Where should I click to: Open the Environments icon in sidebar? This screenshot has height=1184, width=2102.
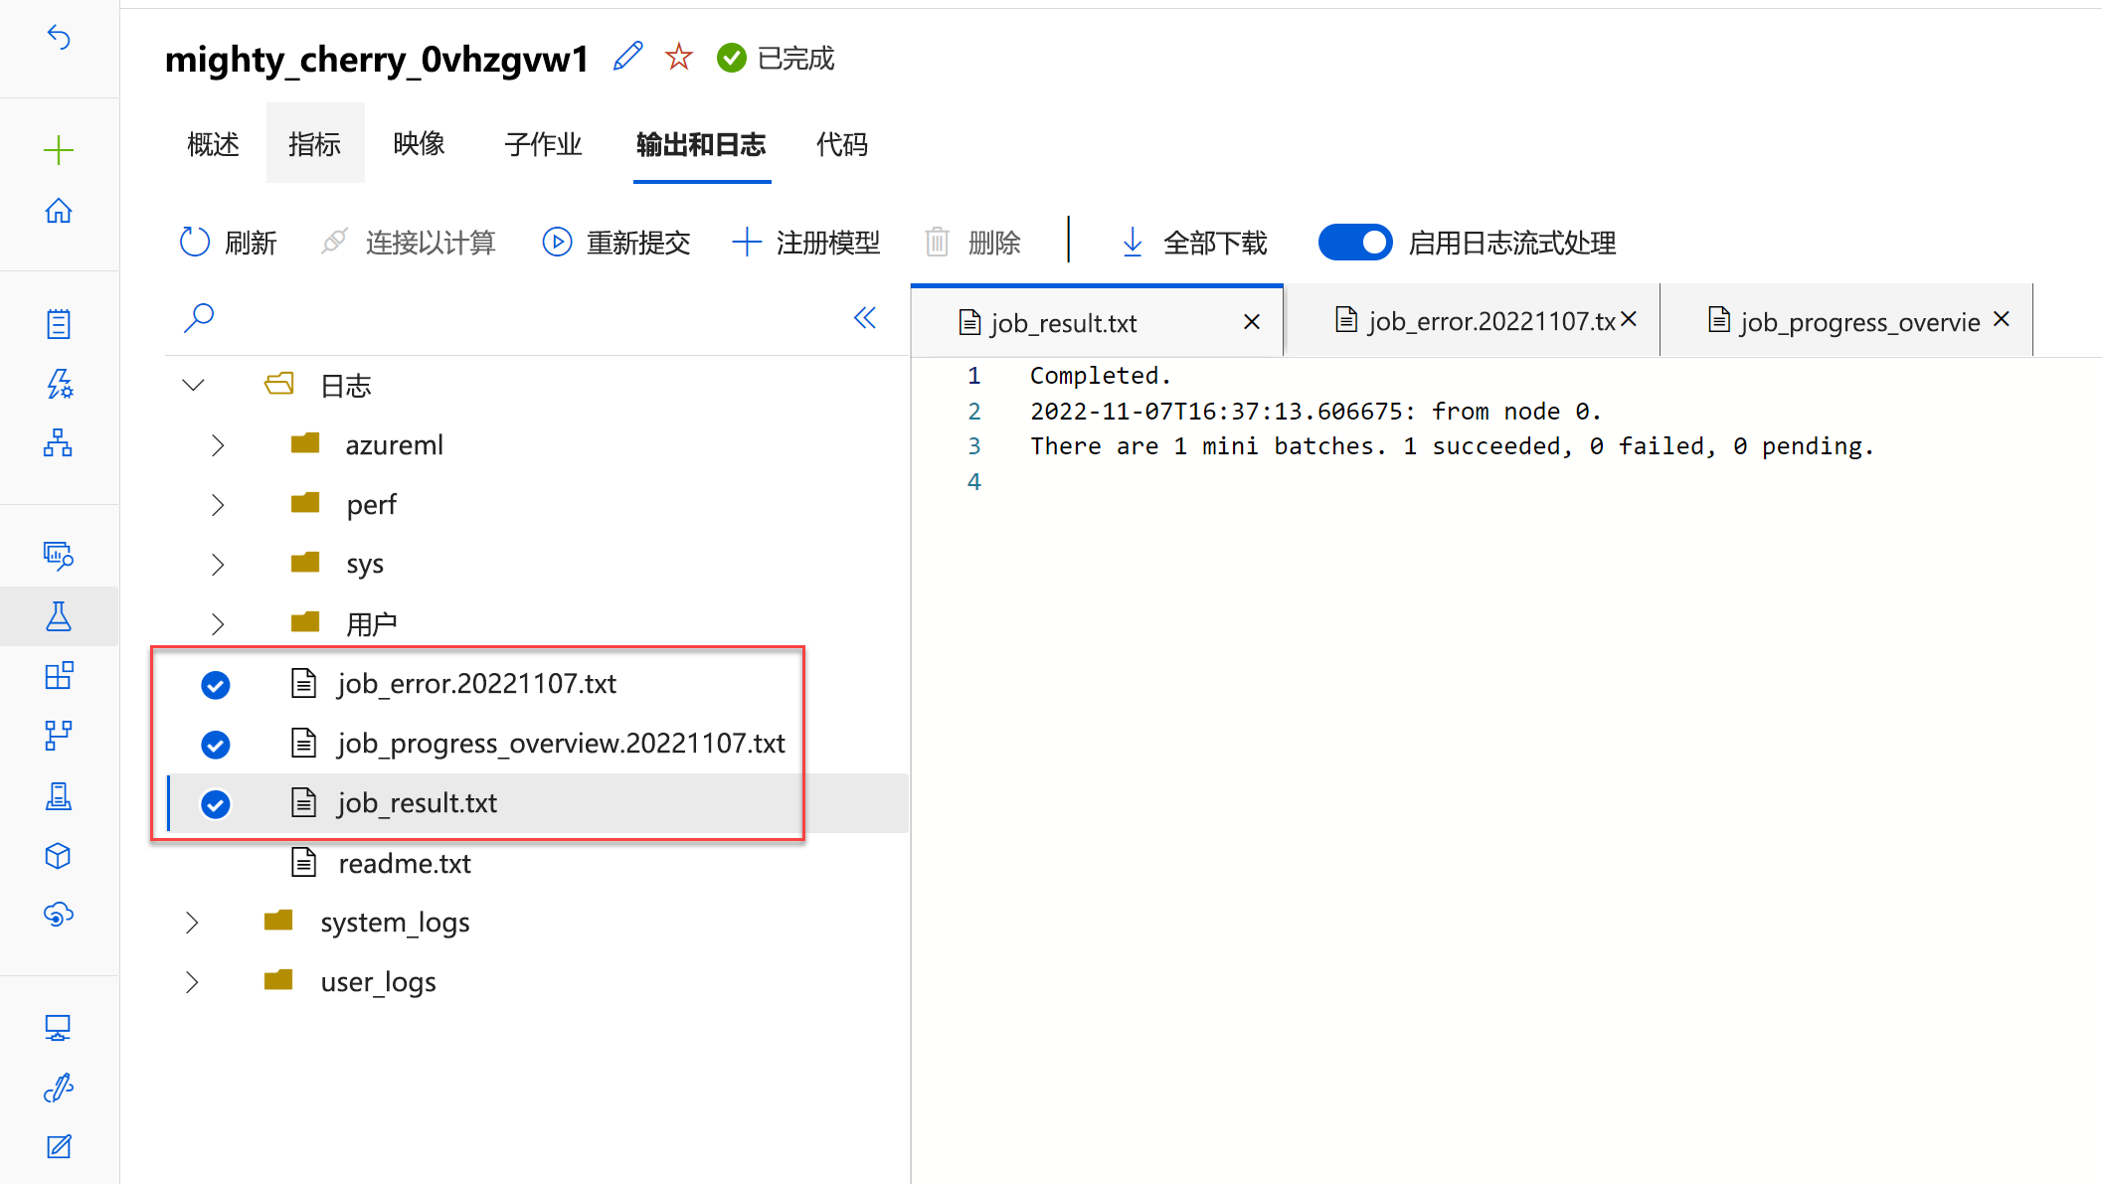(x=59, y=796)
